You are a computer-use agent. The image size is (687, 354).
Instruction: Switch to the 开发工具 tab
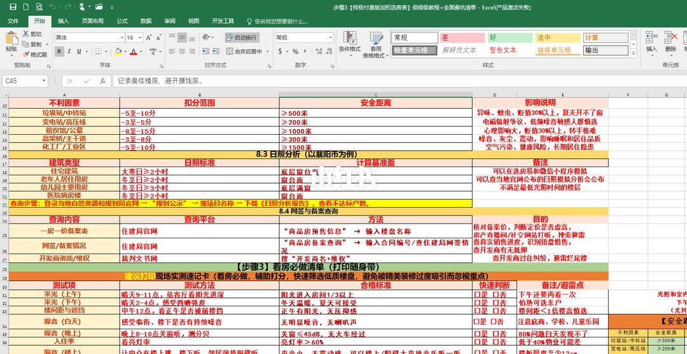tap(223, 21)
